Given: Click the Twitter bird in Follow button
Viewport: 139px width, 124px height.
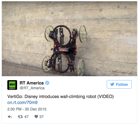Looking at the screenshot, I should 112,84.
